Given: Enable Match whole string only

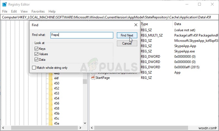Looking at the screenshot, I should click(34, 68).
